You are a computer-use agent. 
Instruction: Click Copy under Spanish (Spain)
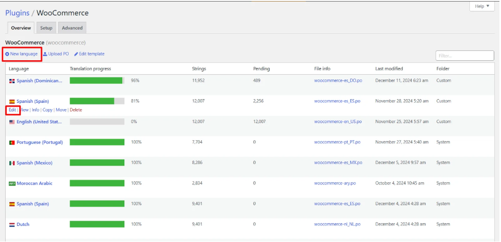(x=47, y=110)
